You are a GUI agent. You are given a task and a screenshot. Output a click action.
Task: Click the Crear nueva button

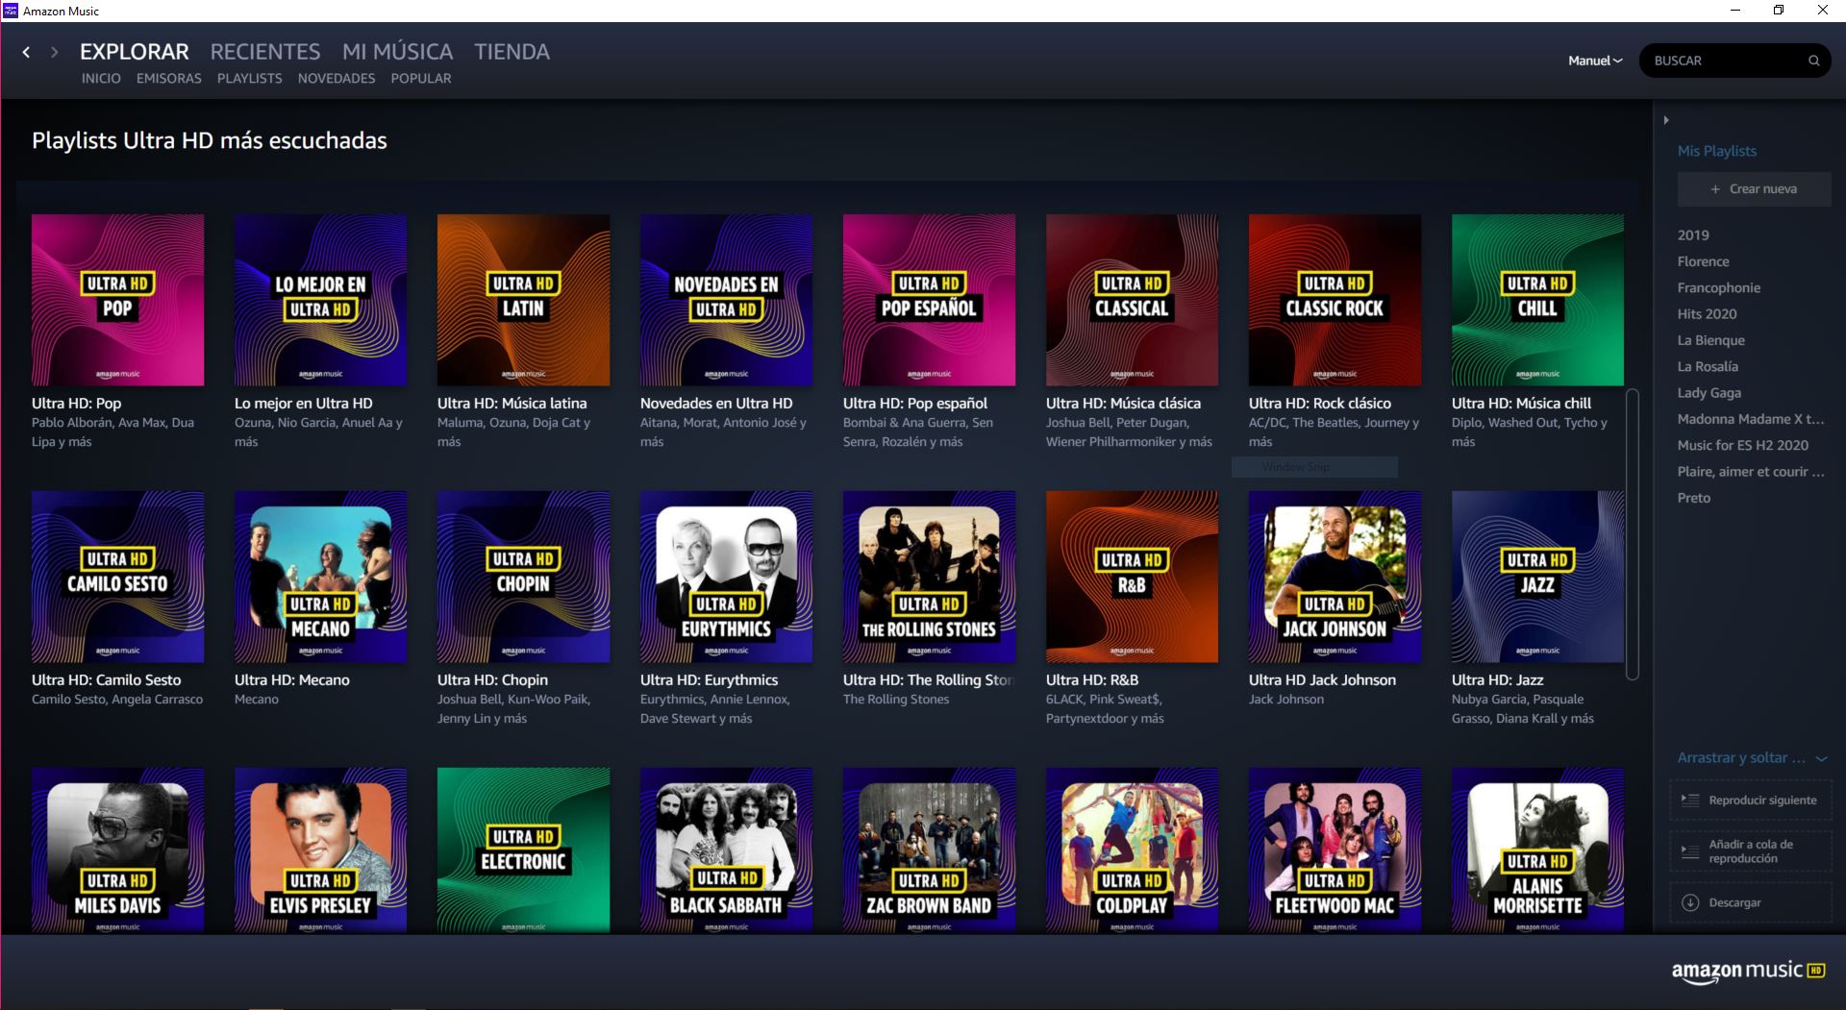[x=1754, y=188]
